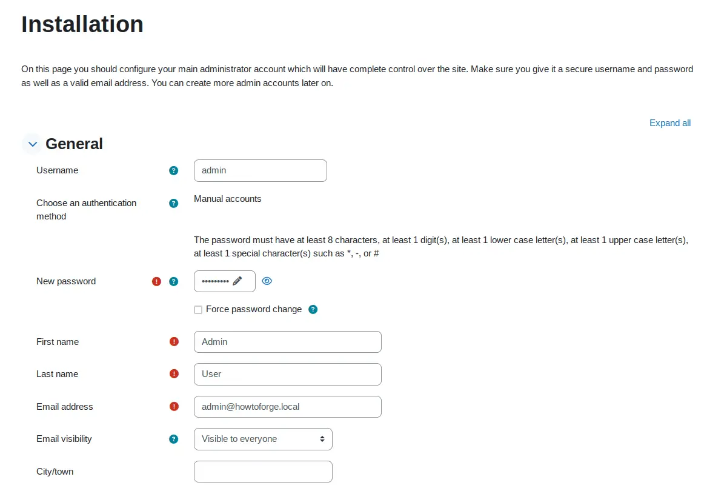Open the help icon next to New password

pyautogui.click(x=174, y=281)
